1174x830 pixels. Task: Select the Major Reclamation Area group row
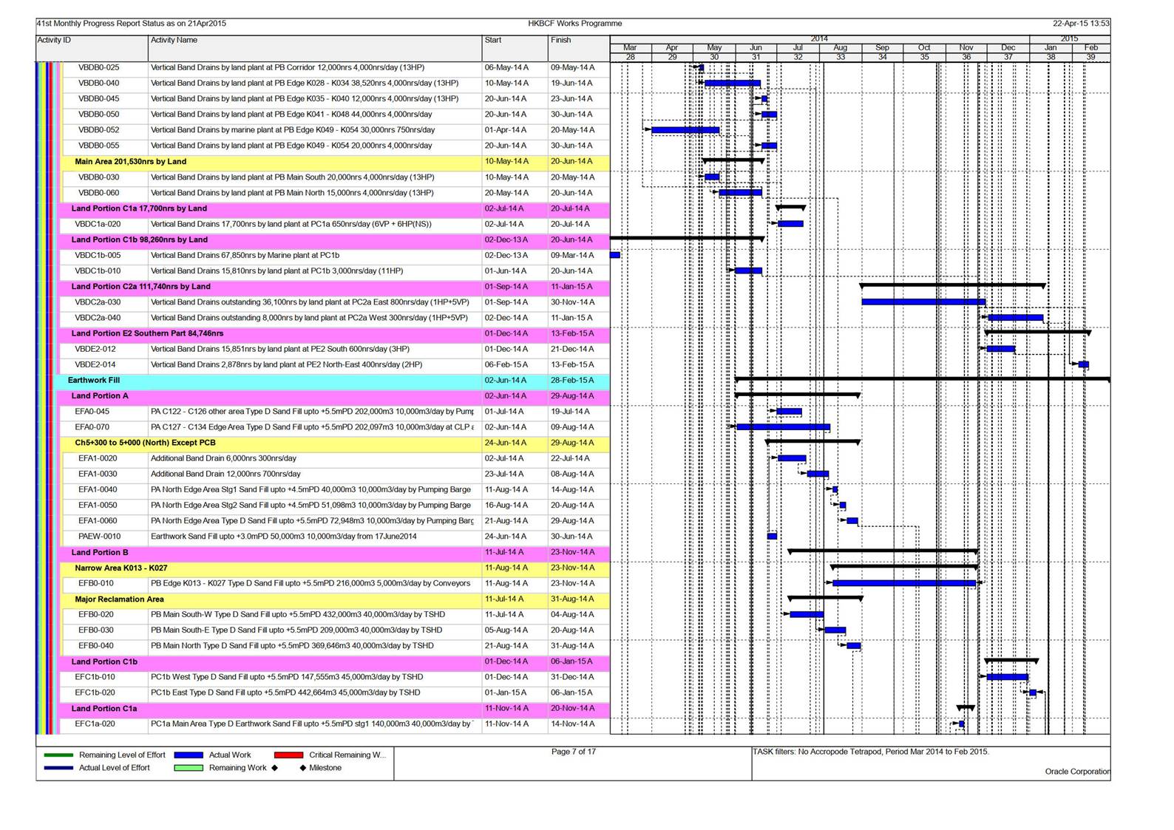pyautogui.click(x=336, y=599)
